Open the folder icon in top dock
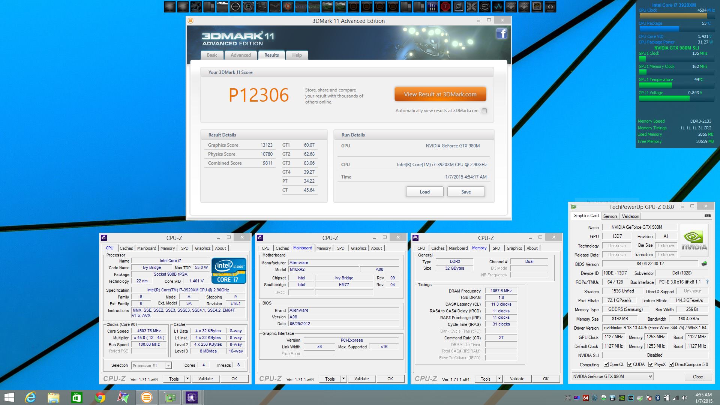 click(x=222, y=6)
